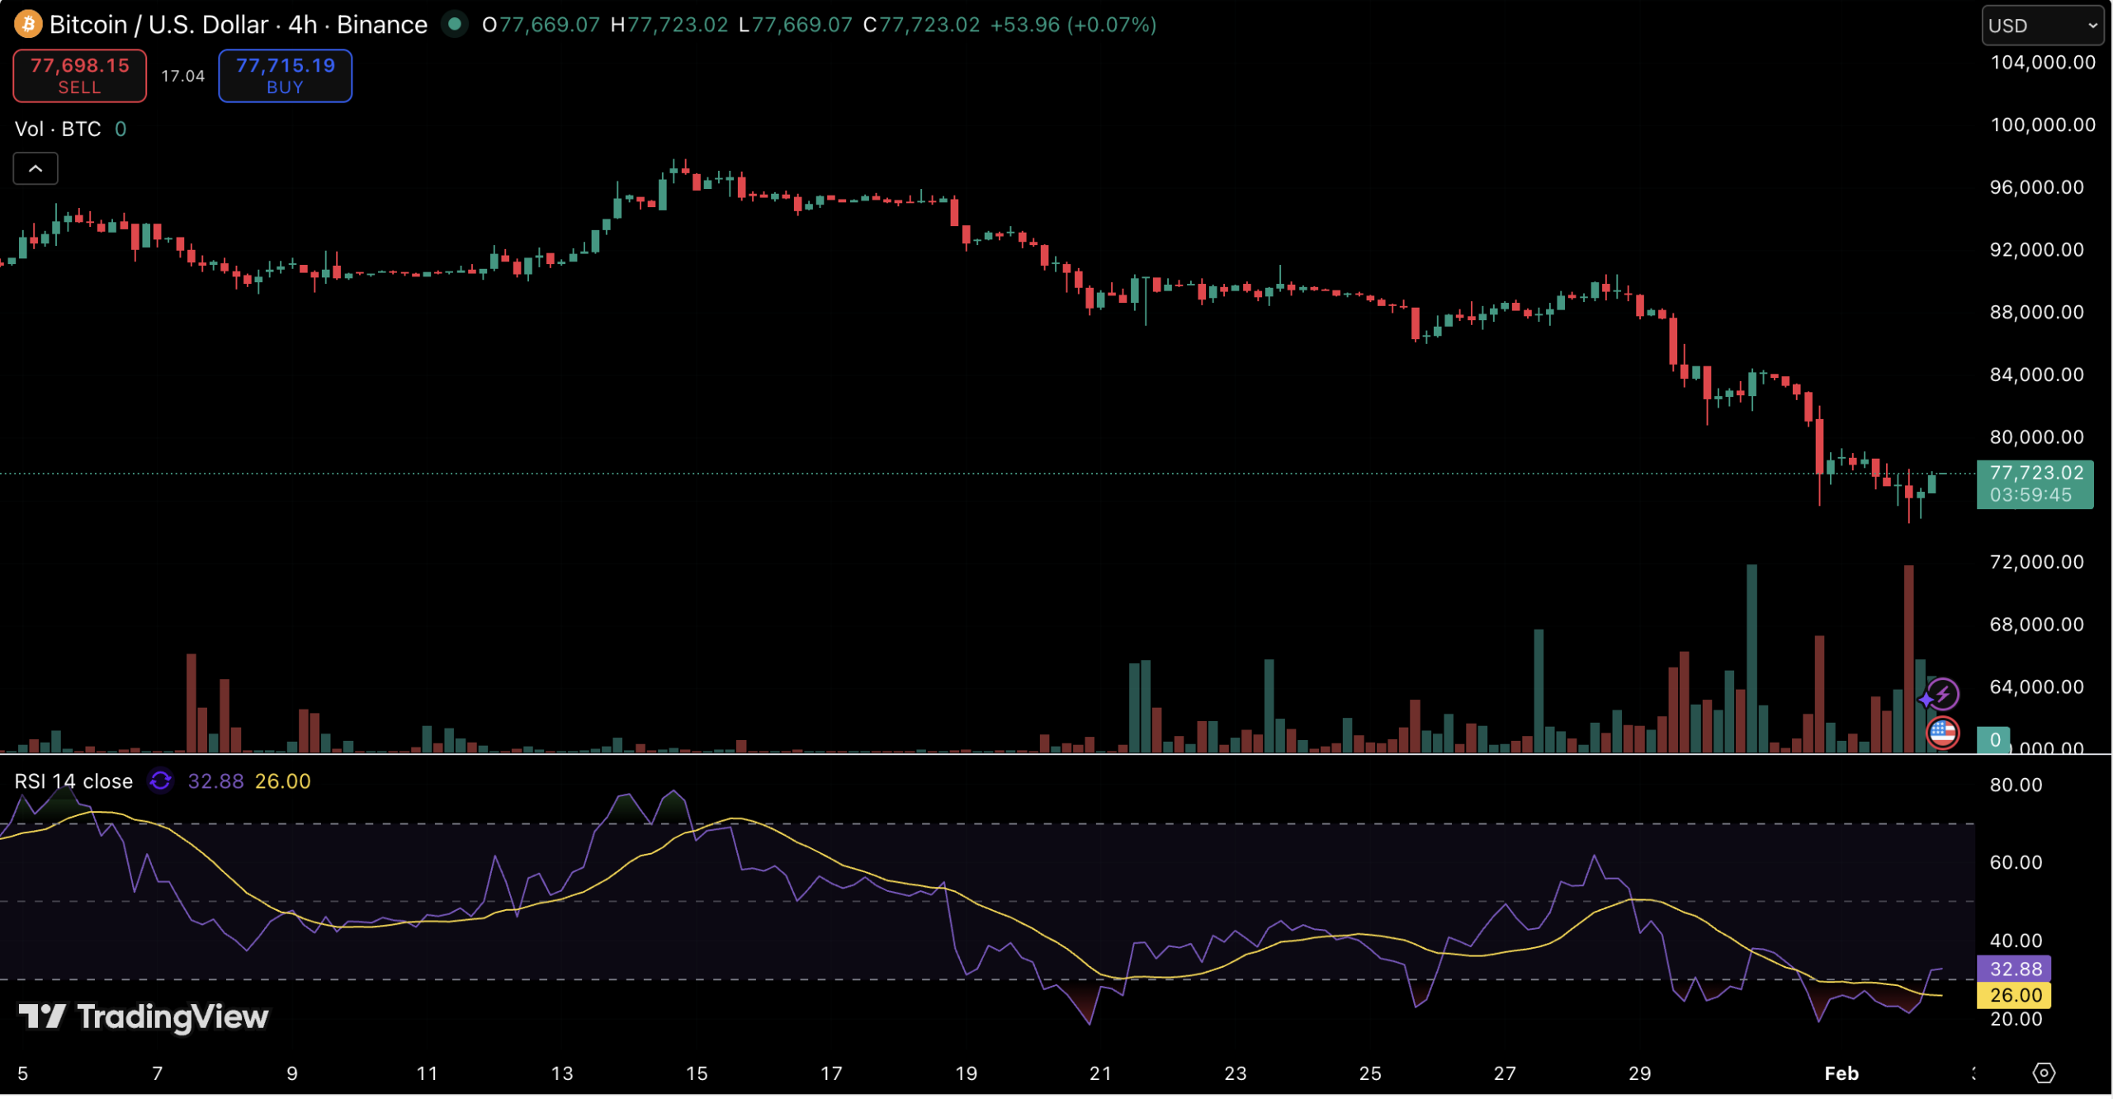Click the Feb date on time axis

(x=1841, y=1073)
